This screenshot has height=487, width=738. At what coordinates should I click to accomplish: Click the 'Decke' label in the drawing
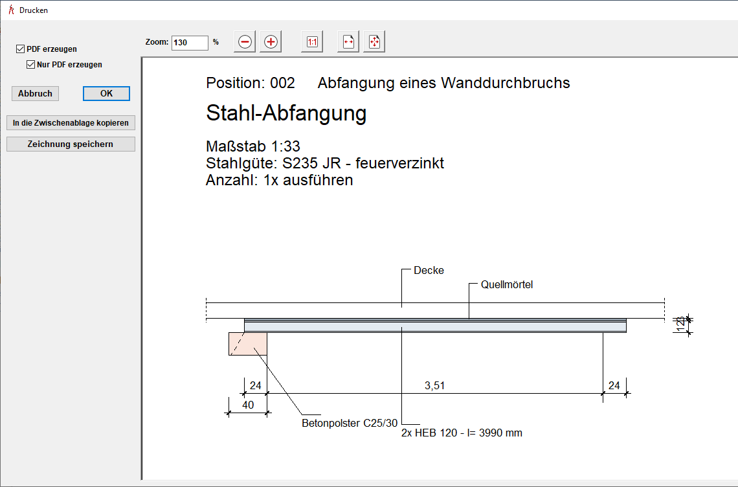click(429, 271)
